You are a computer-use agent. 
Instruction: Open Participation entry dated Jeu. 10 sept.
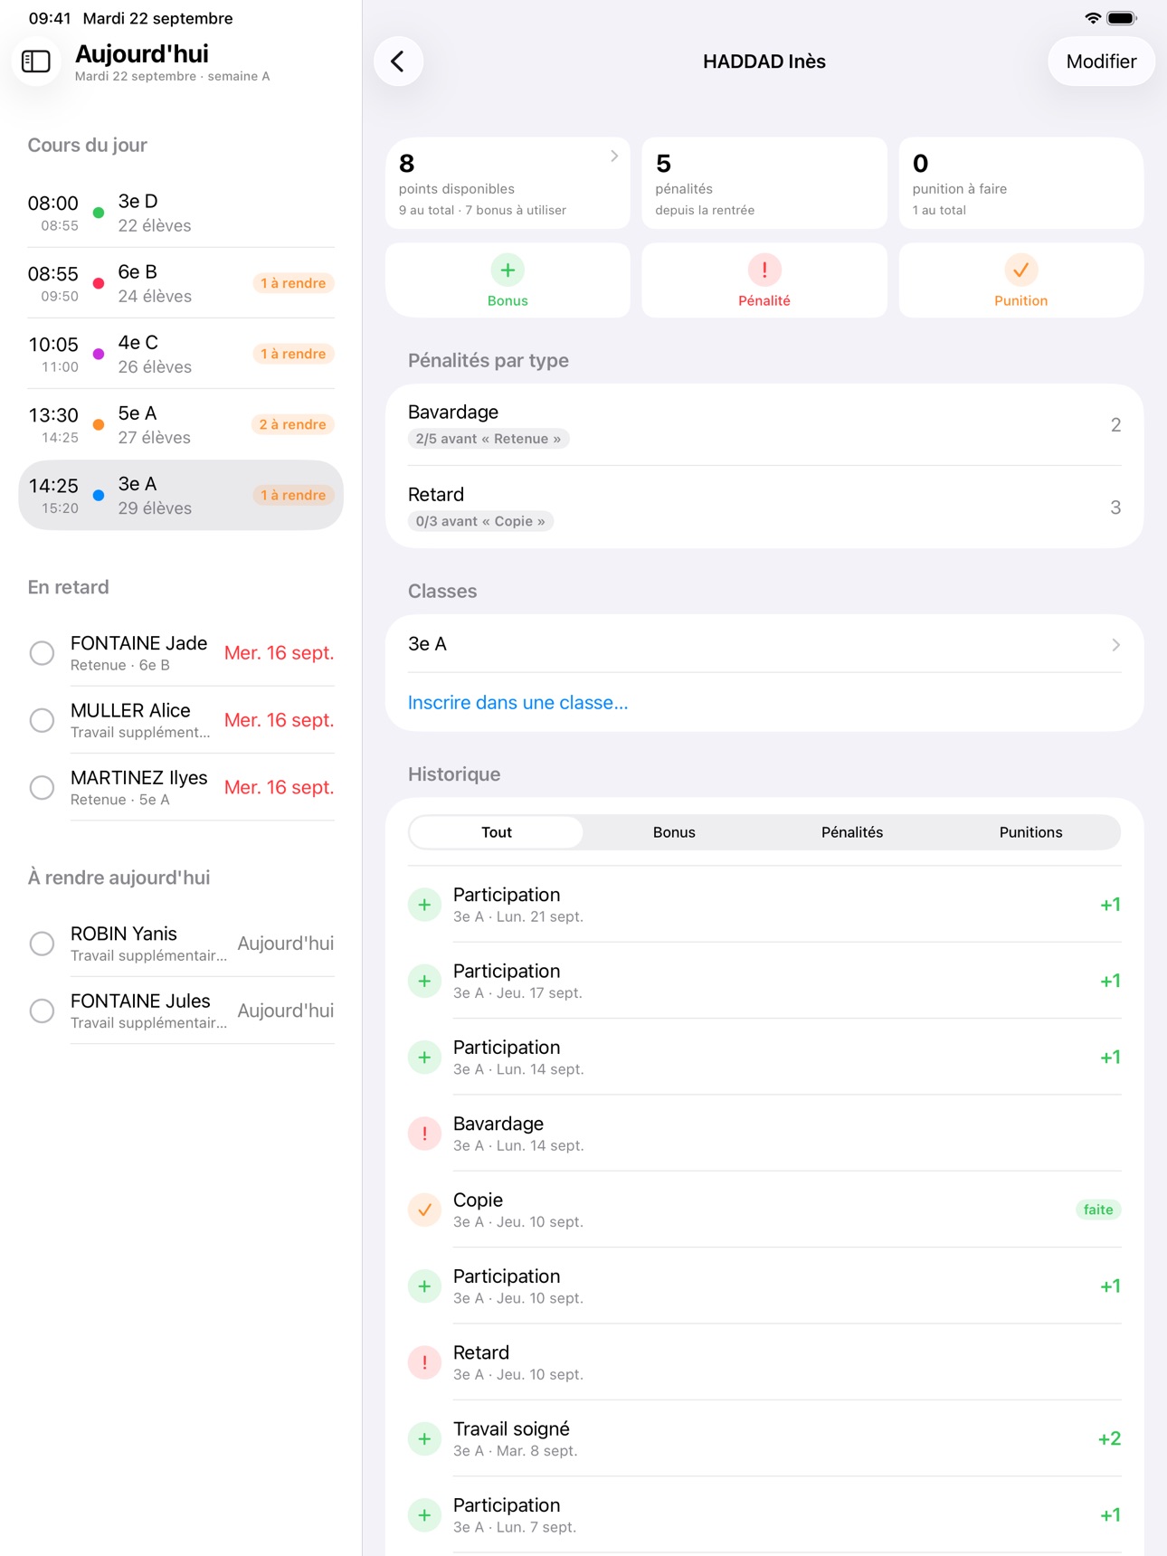click(x=764, y=1286)
